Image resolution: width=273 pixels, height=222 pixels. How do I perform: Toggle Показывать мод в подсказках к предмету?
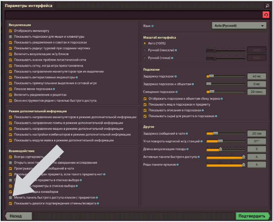click(x=145, y=104)
